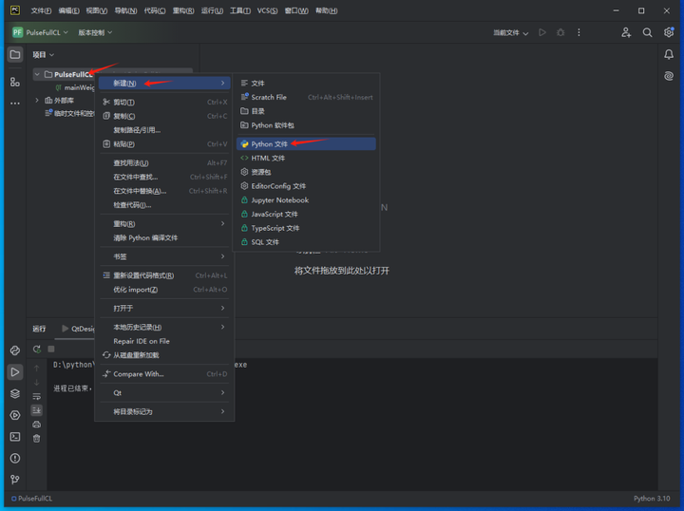This screenshot has width=684, height=511.
Task: Choose 文件 at top of New submenu
Action: (306, 83)
